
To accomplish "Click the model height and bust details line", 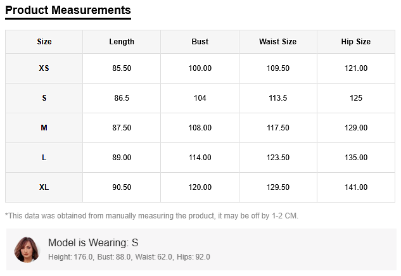I will pyautogui.click(x=129, y=257).
